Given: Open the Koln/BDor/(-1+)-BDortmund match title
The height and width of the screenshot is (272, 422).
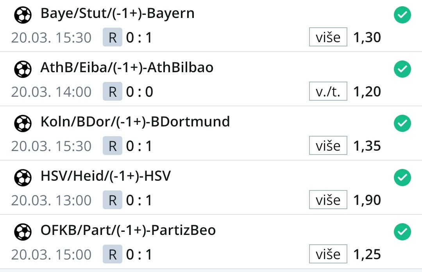Looking at the screenshot, I should pos(135,122).
